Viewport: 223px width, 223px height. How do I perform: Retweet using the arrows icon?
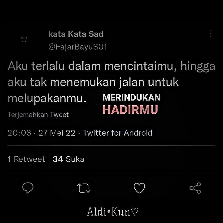(x=84, y=188)
